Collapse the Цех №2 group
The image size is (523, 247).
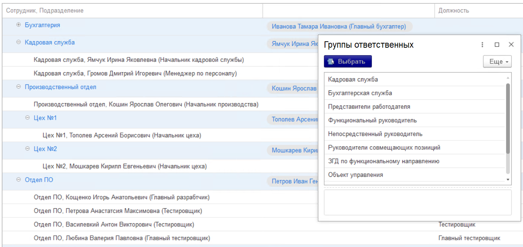click(x=27, y=149)
